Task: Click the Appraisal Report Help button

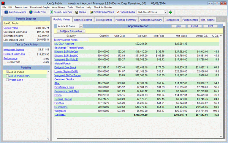Action: pos(178,26)
